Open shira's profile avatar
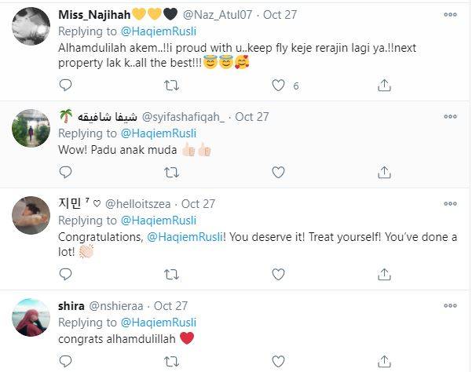 [x=31, y=317]
